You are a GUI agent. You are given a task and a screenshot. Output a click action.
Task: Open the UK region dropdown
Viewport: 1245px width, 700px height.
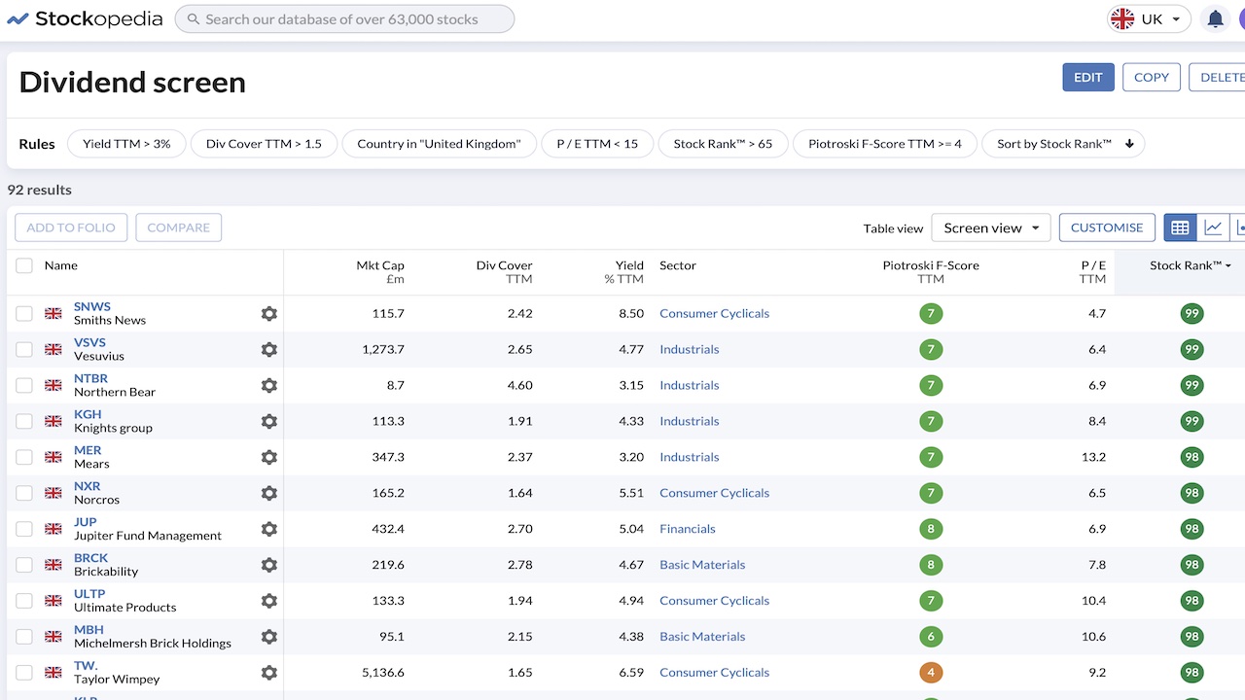pyautogui.click(x=1149, y=18)
